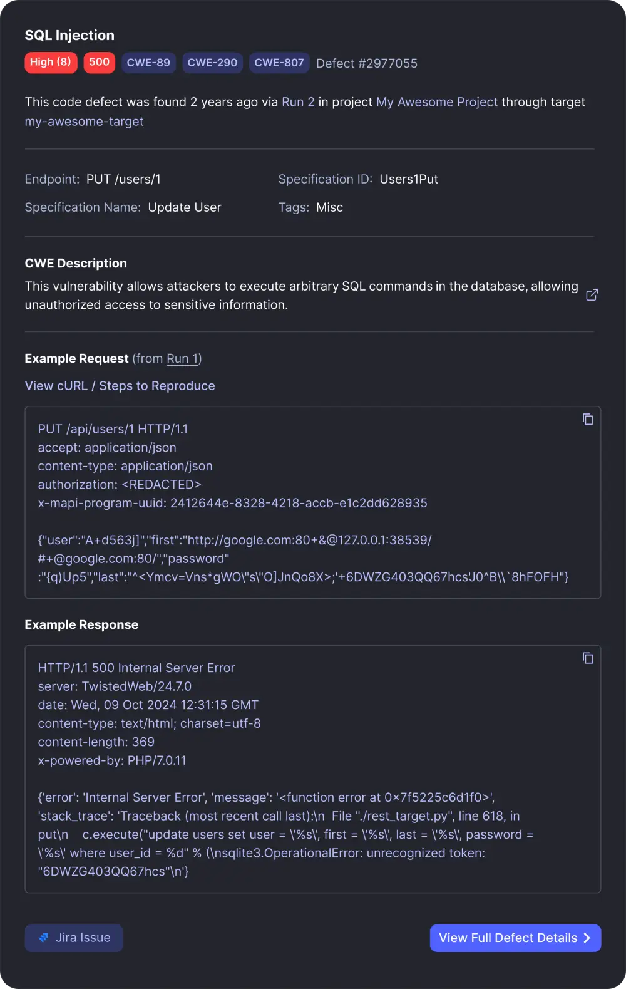Click the arrow icon in View Full Defect Details
The width and height of the screenshot is (626, 989).
pos(587,938)
